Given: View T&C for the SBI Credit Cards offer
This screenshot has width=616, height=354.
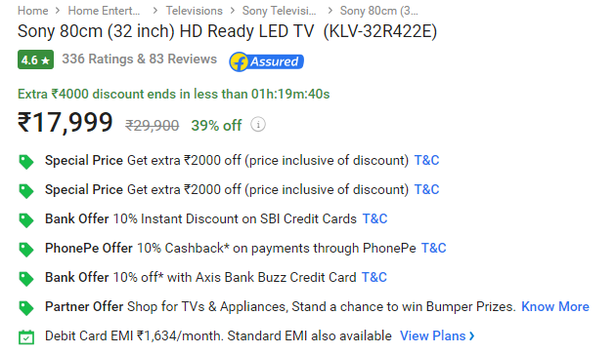Looking at the screenshot, I should [374, 218].
